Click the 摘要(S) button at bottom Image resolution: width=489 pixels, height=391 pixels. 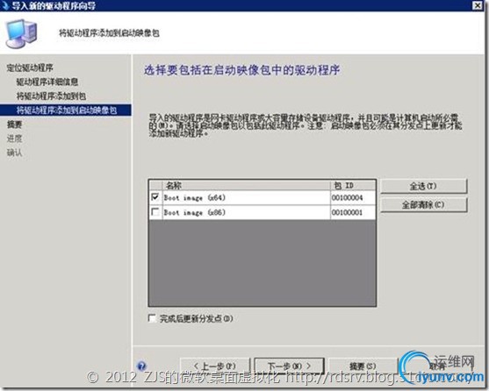[363, 366]
